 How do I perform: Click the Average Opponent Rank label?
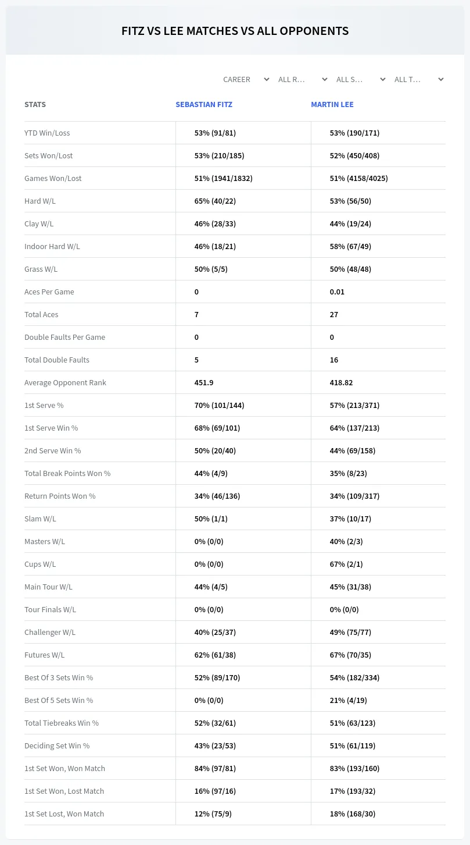point(65,382)
